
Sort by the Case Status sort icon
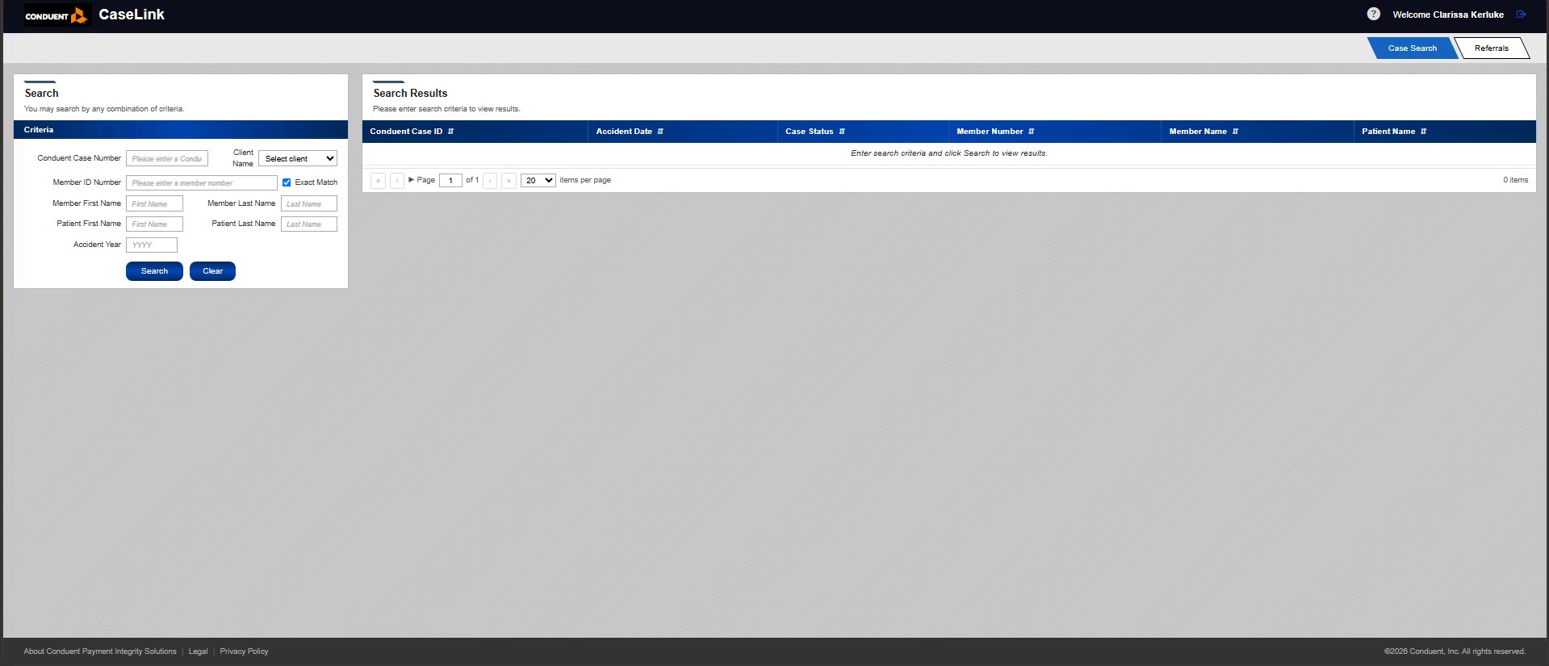click(x=842, y=132)
